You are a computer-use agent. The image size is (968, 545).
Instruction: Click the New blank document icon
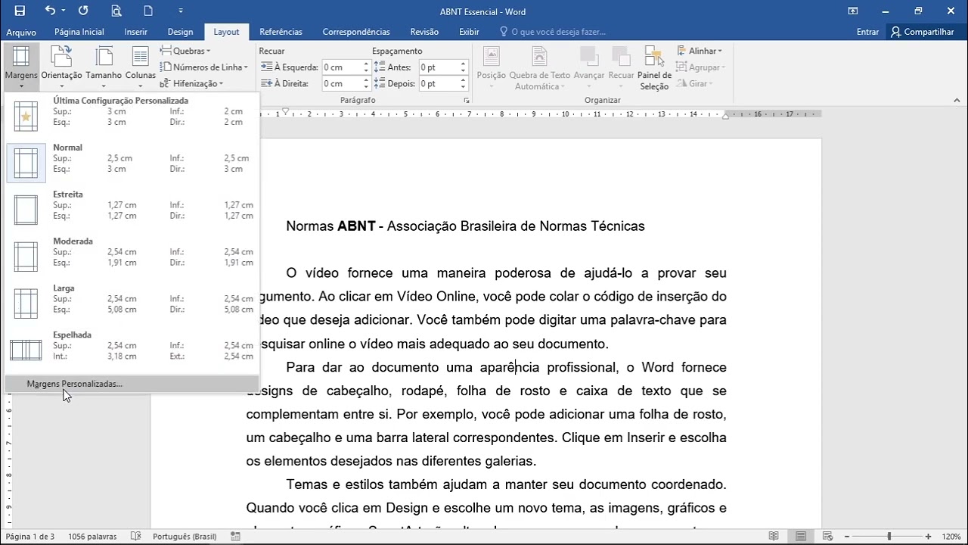point(148,11)
